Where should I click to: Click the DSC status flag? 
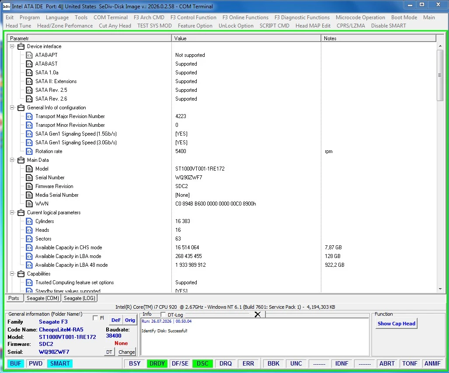pyautogui.click(x=202, y=363)
